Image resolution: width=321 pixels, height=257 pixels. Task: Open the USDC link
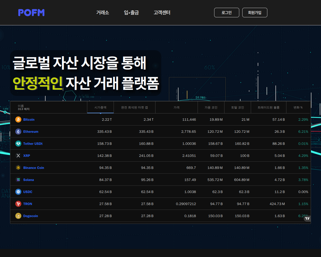[28, 192]
